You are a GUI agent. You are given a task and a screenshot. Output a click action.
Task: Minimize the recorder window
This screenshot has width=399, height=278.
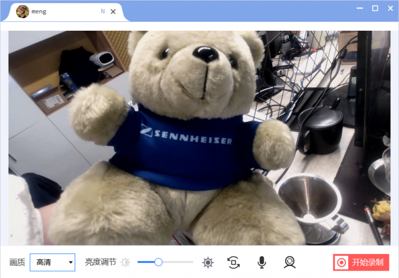pos(360,8)
